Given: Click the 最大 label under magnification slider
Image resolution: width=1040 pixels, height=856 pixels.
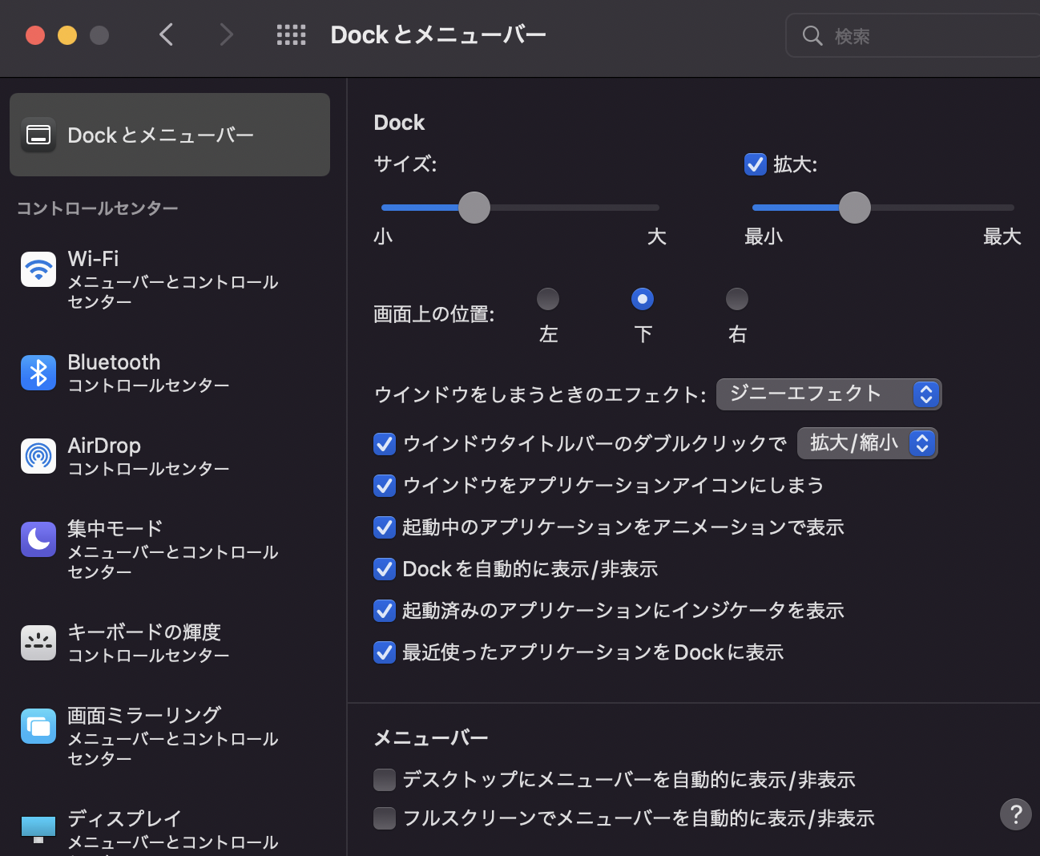Looking at the screenshot, I should coord(1002,236).
